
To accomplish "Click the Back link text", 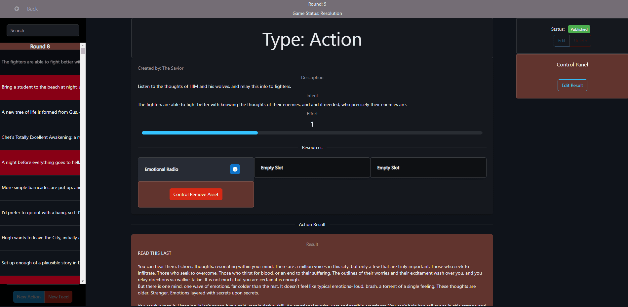I will click(x=32, y=9).
